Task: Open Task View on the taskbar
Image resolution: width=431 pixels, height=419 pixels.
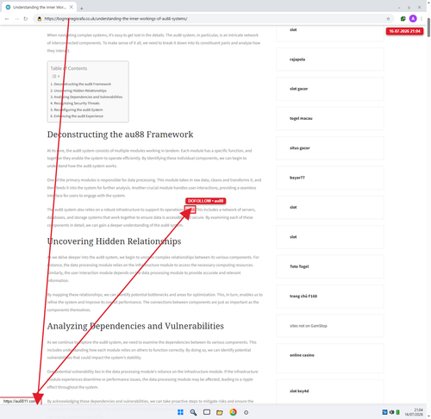Action: (207, 412)
